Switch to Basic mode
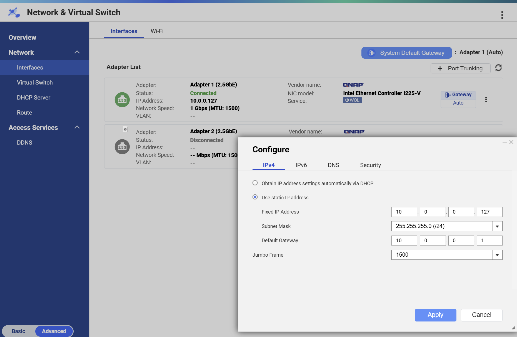Screen dimensions: 517x337 (19, 331)
